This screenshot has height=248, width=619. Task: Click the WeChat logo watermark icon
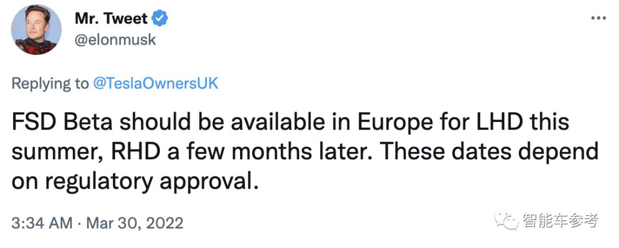508,219
